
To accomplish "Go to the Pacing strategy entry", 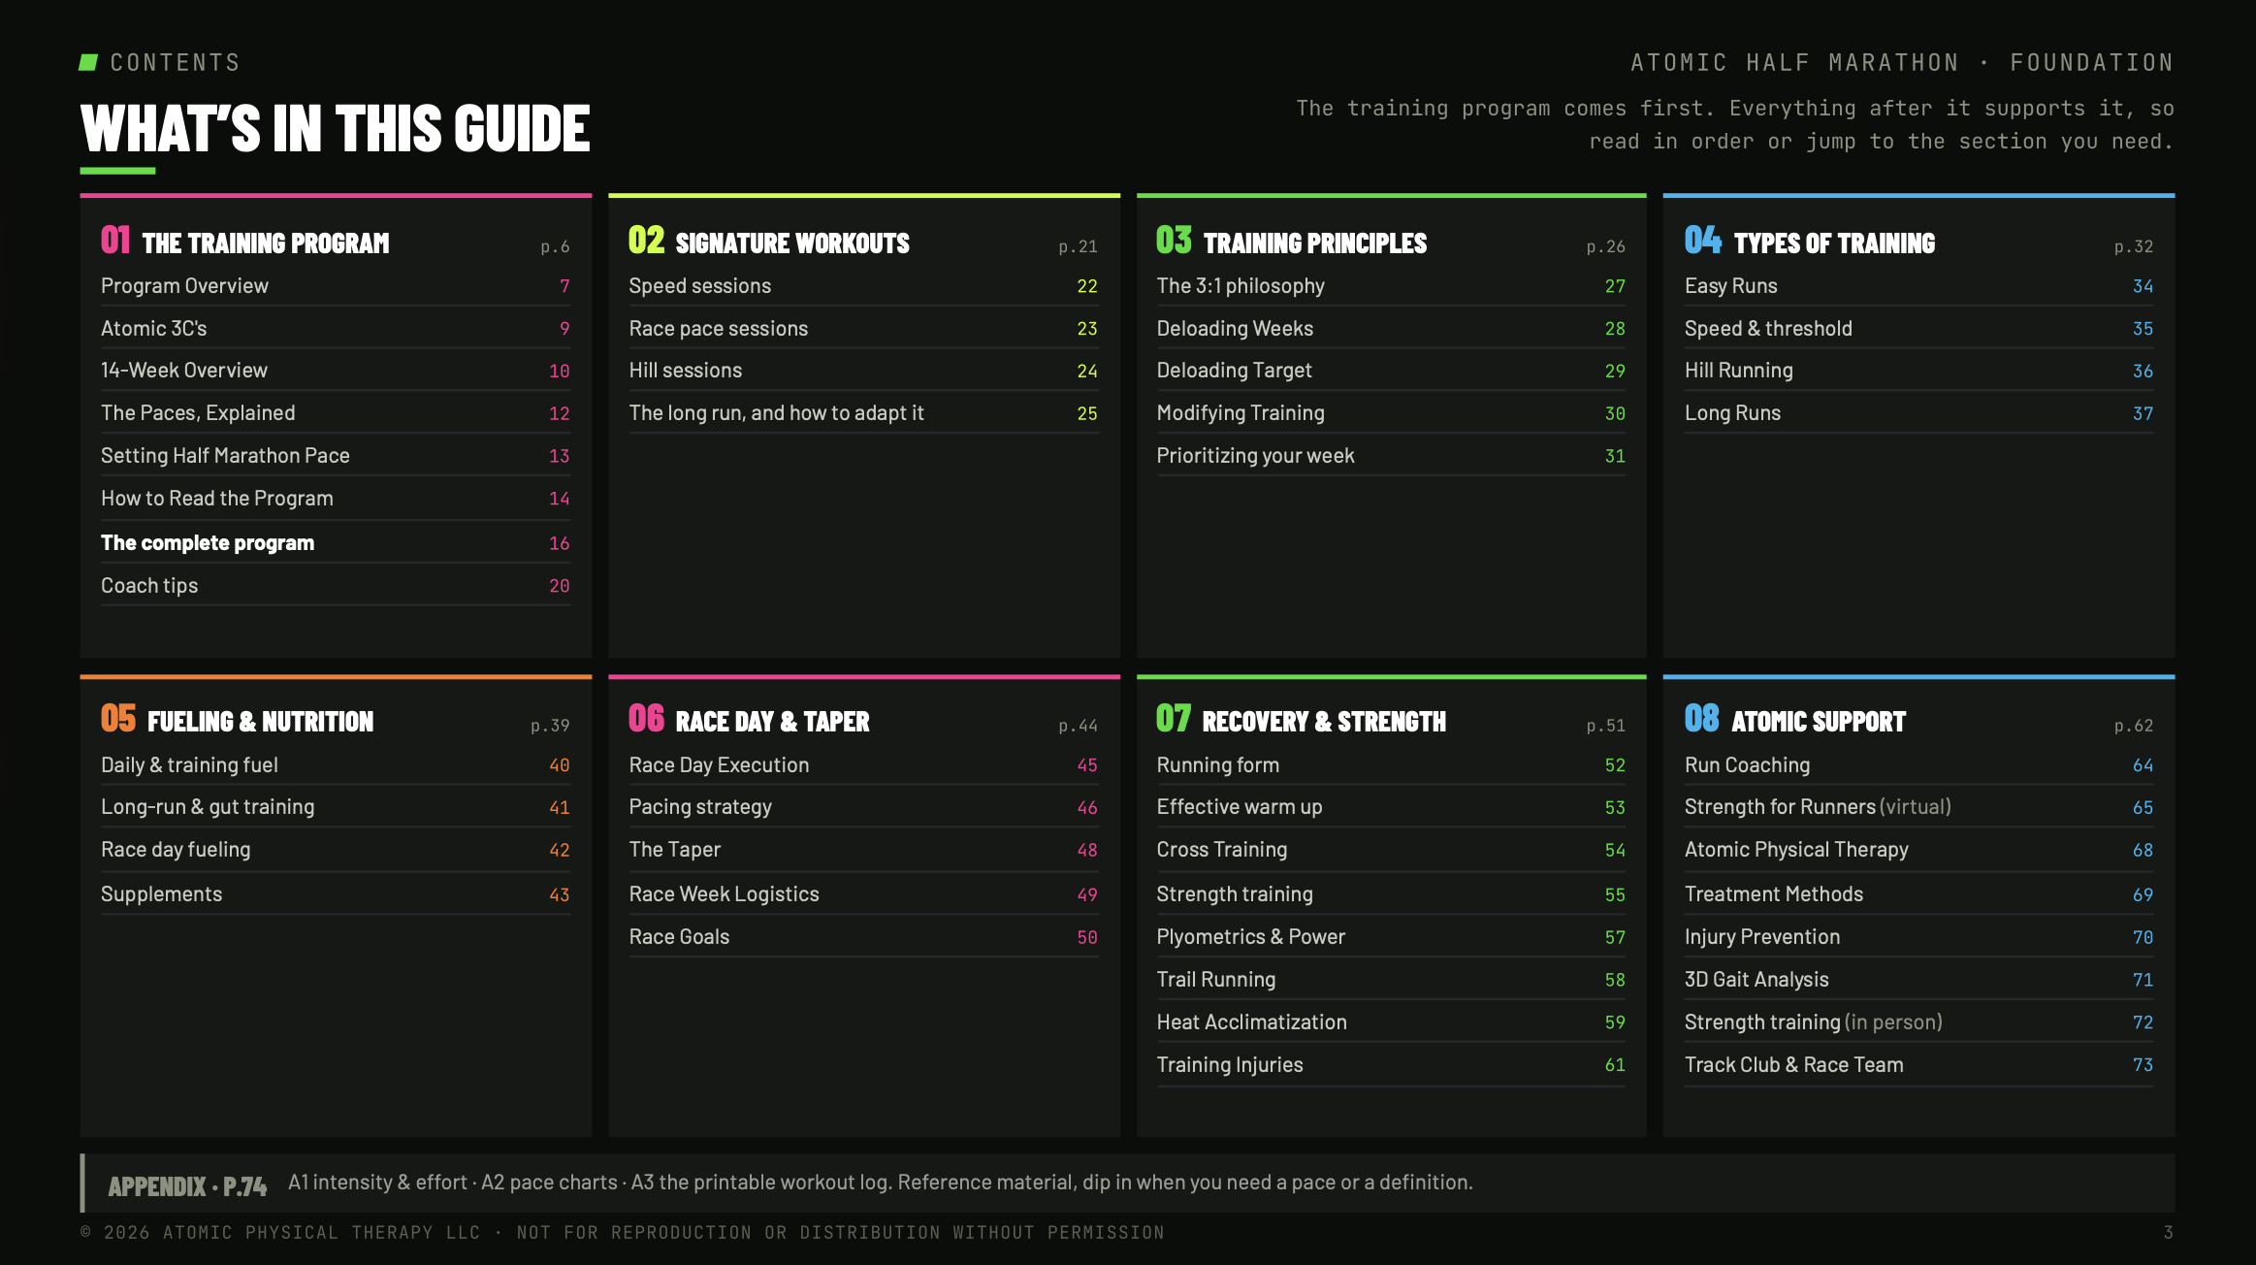I will 863,807.
